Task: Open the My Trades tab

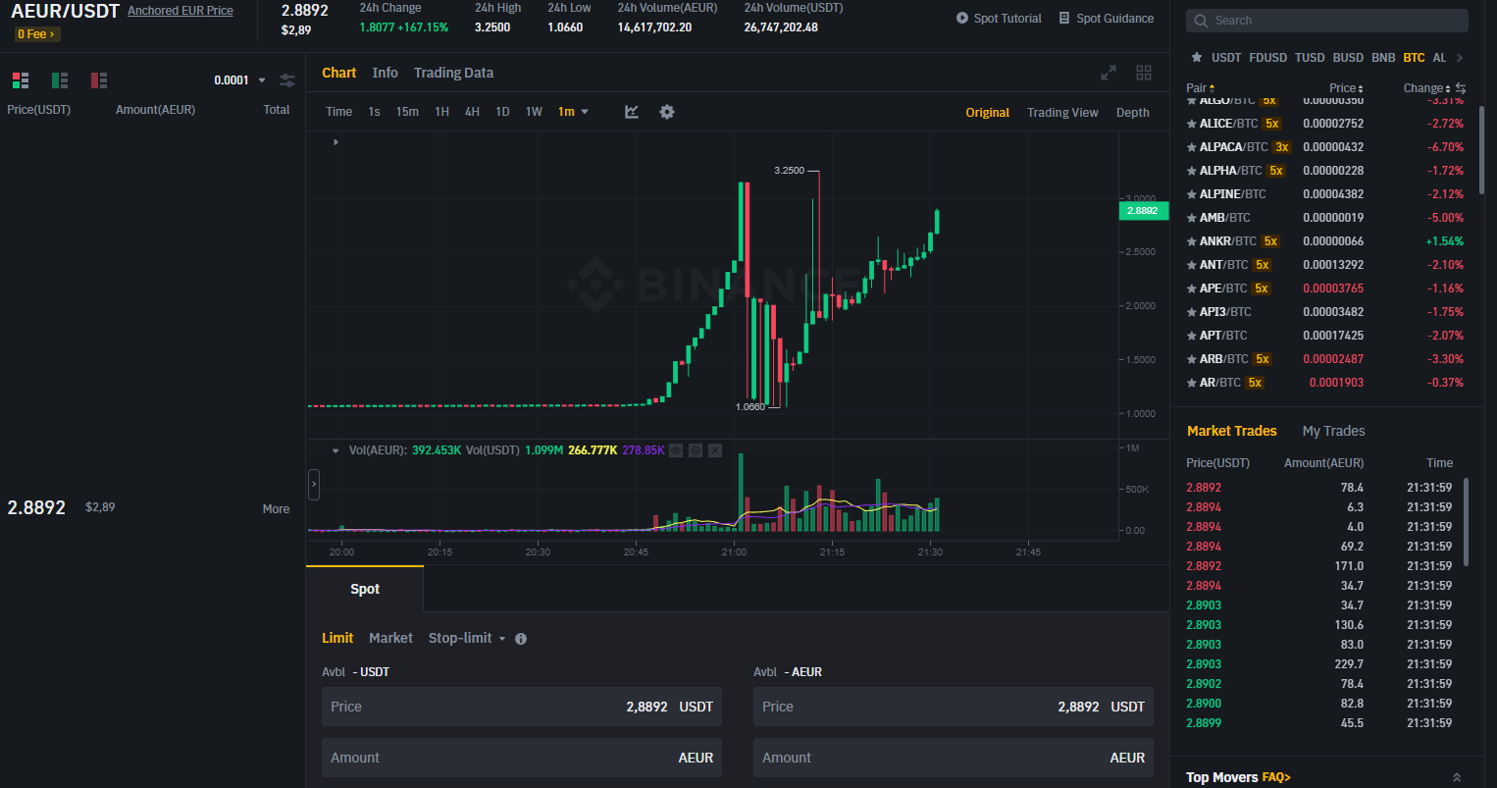Action: pyautogui.click(x=1333, y=431)
